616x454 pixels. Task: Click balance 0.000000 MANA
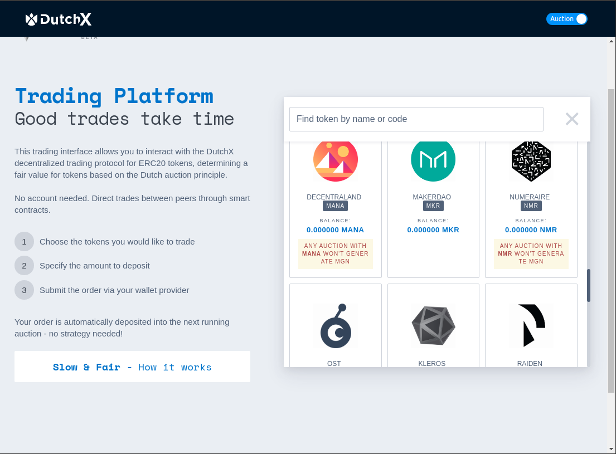(x=335, y=230)
